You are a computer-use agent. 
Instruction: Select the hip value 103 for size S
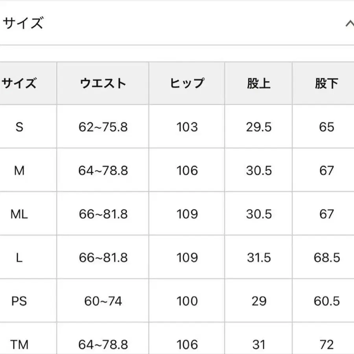pyautogui.click(x=187, y=127)
